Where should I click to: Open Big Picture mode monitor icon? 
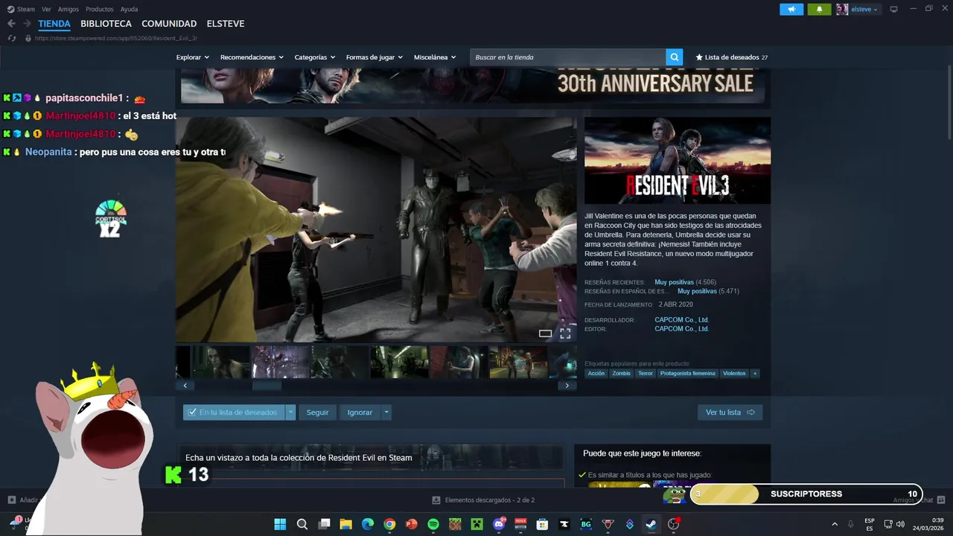point(893,9)
